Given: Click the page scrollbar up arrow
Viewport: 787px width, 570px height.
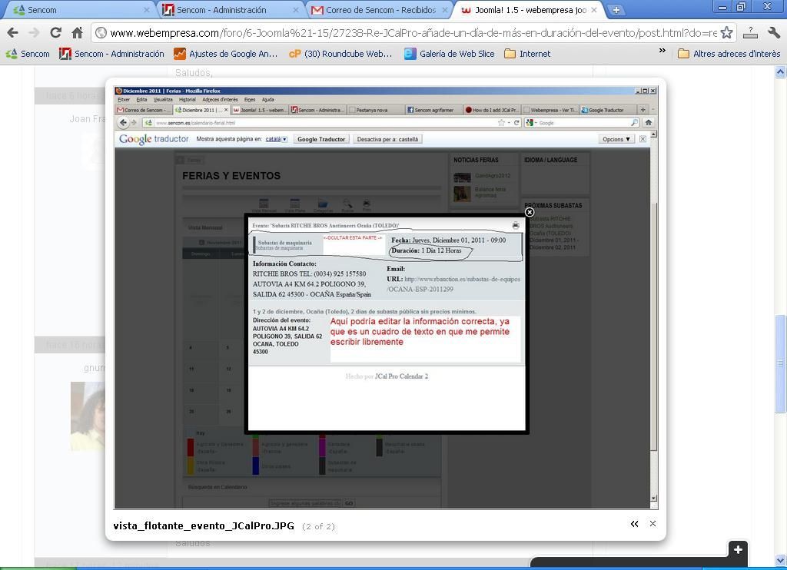Looking at the screenshot, I should [x=780, y=72].
